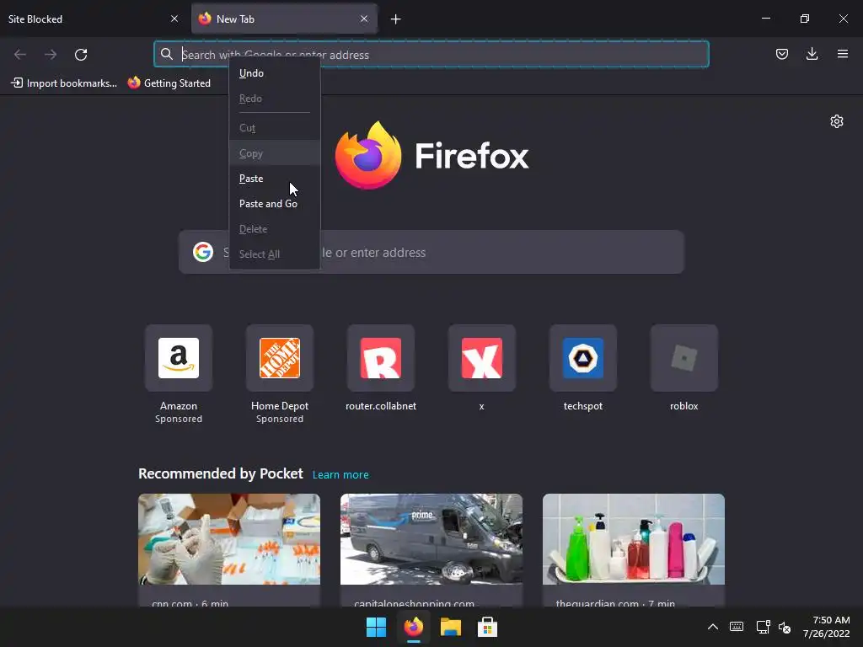Open the theguardian.com article thumbnail

634,539
